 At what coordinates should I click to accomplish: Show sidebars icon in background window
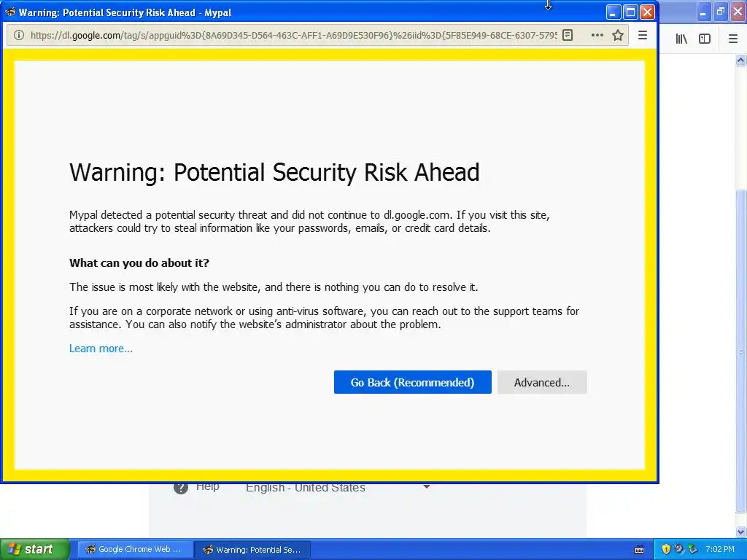pyautogui.click(x=705, y=39)
